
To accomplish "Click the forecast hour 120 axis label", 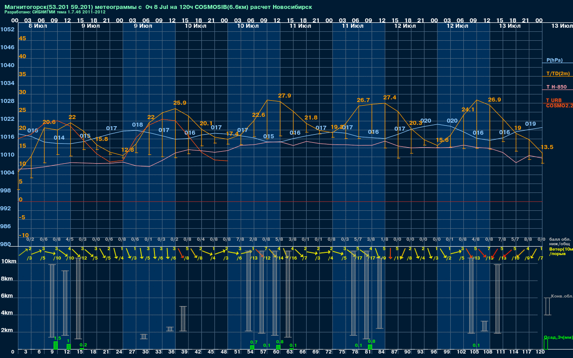I will [540, 353].
